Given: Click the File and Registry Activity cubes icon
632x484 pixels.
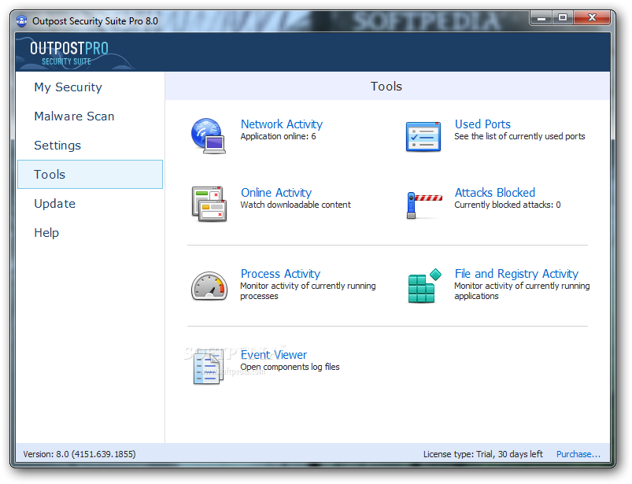Looking at the screenshot, I should tap(424, 286).
